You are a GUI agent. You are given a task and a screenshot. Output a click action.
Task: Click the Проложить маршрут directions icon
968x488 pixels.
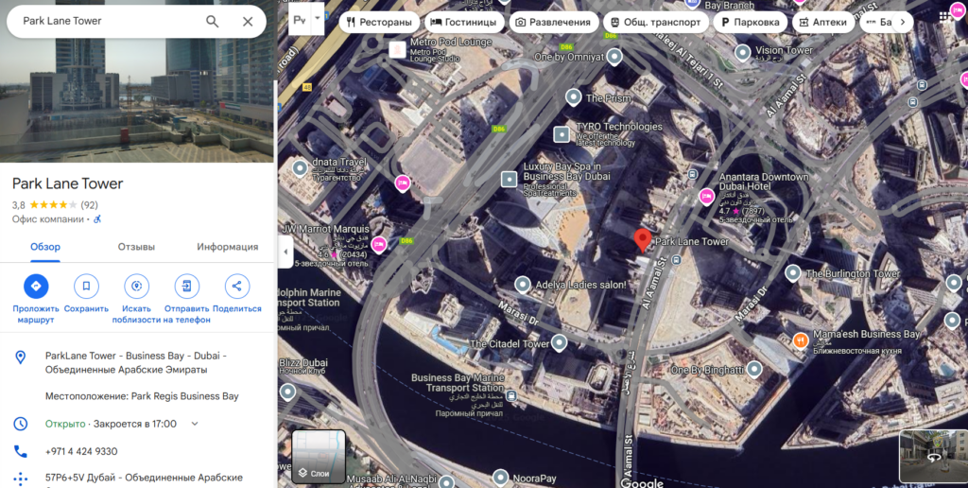pyautogui.click(x=36, y=286)
